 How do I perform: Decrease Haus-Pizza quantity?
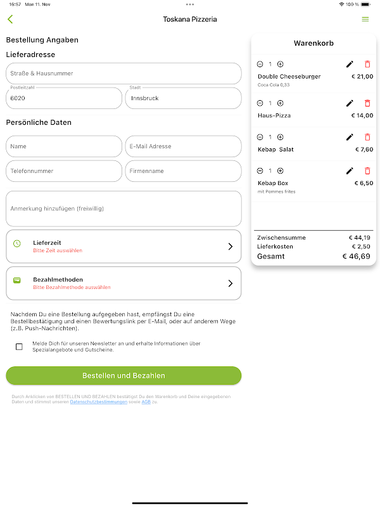[x=260, y=103]
